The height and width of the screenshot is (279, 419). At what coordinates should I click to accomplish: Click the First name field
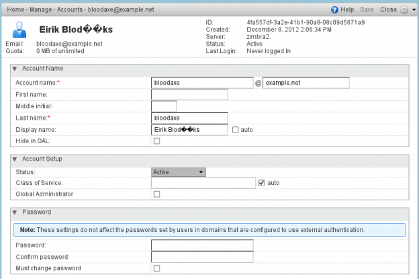(189, 94)
